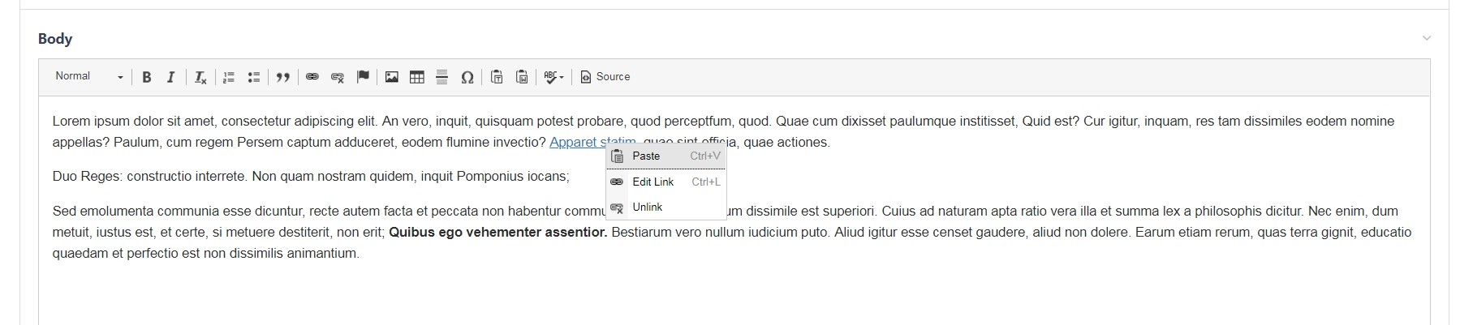Toggle italic formatting in toolbar
This screenshot has width=1473, height=325.
coord(170,77)
